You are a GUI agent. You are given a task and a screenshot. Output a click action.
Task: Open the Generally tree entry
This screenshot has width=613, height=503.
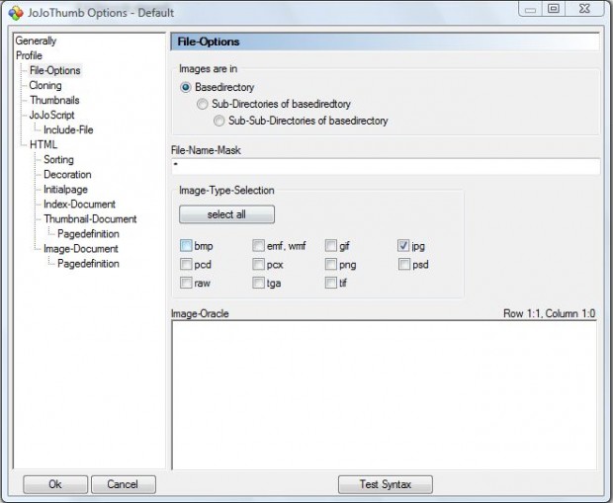[x=36, y=41]
